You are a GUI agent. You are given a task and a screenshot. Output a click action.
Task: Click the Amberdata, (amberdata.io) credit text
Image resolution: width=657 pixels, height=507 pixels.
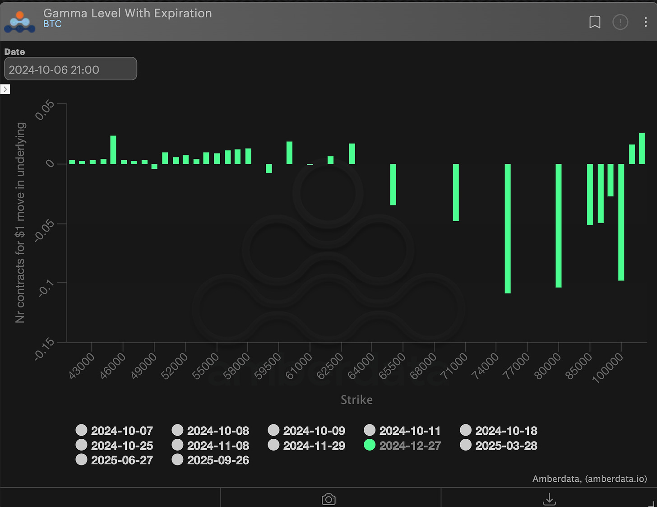589,479
